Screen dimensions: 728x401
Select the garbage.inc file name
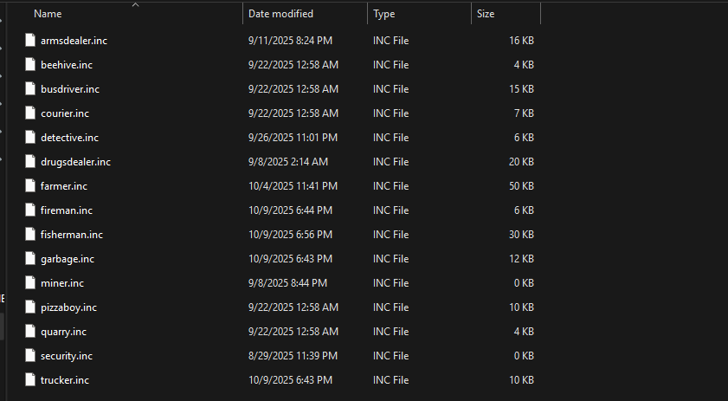point(68,259)
